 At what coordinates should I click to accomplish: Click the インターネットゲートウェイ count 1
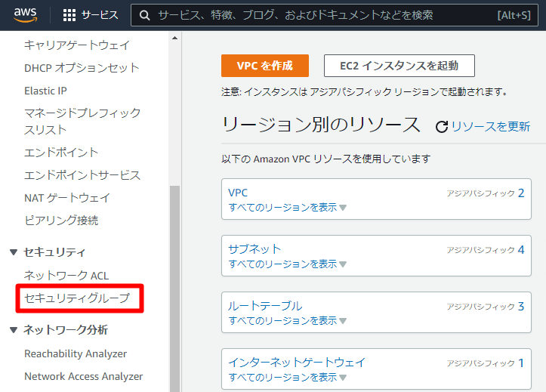521,363
